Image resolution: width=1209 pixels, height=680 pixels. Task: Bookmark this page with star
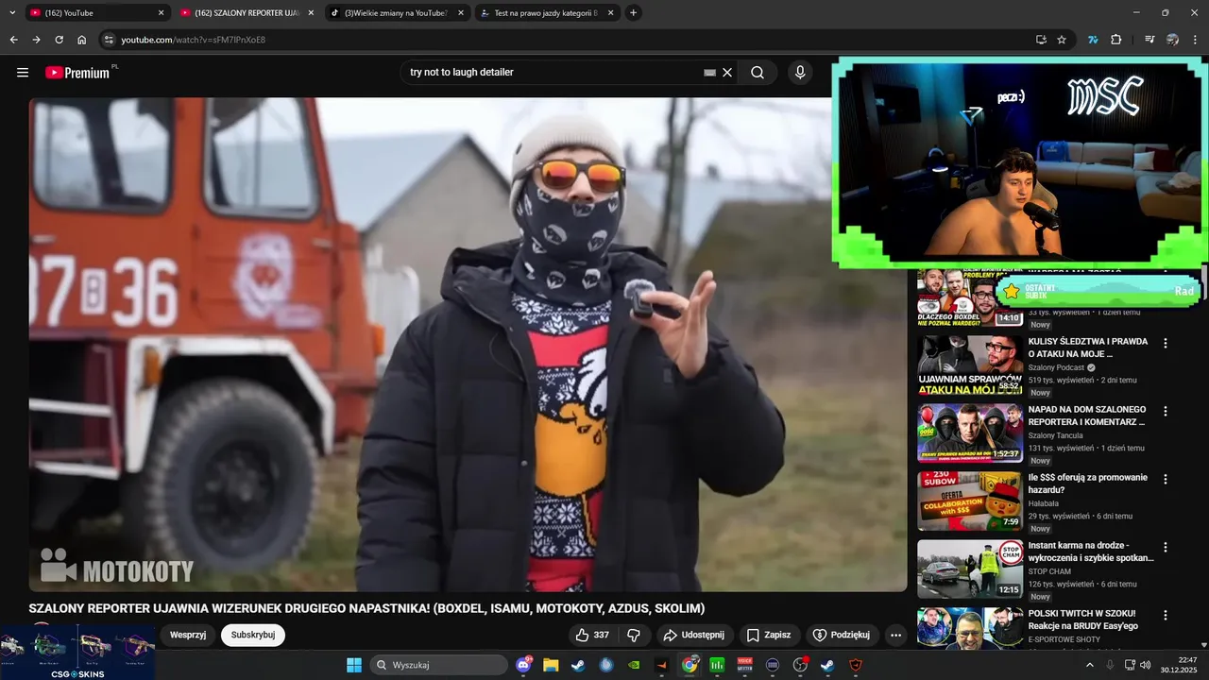point(1062,40)
